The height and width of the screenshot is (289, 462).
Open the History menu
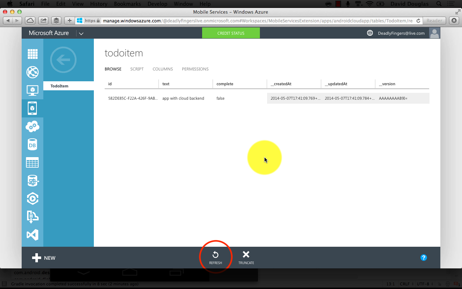pyautogui.click(x=99, y=4)
